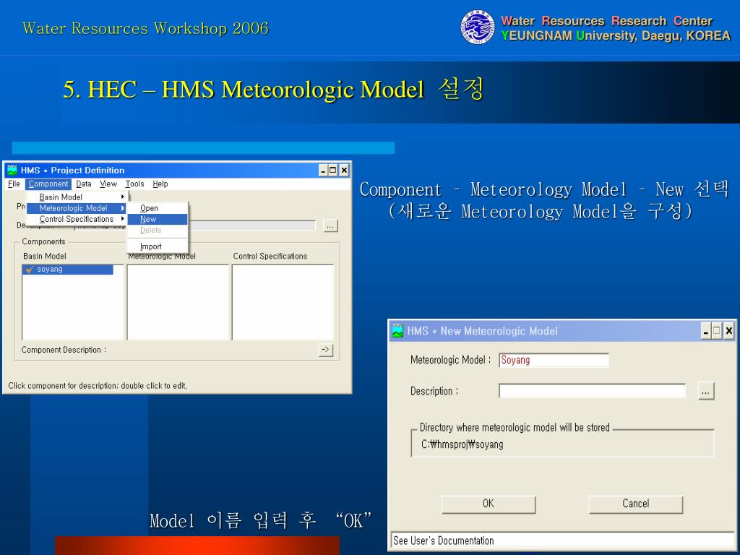Click the empty Meteorologic Model list box
The height and width of the screenshot is (555, 740).
click(x=178, y=302)
